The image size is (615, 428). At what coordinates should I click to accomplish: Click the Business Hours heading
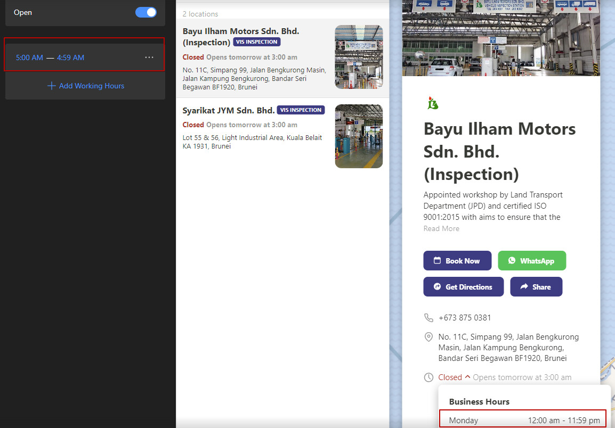point(479,402)
